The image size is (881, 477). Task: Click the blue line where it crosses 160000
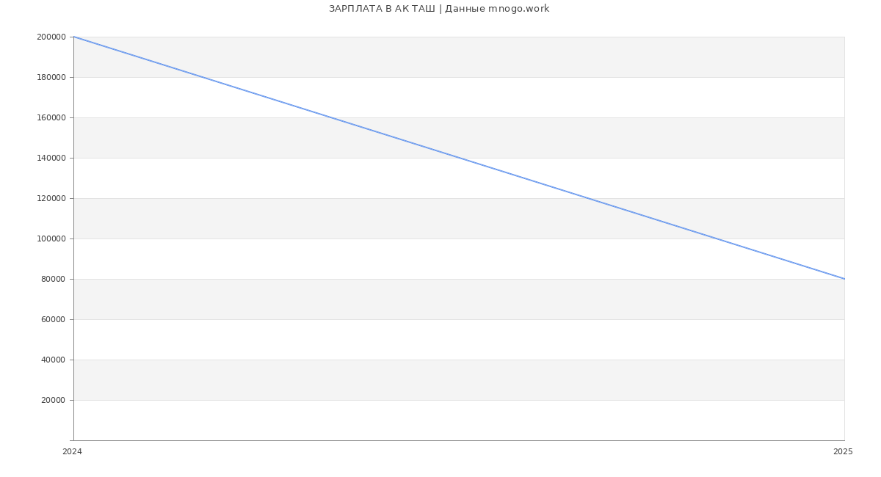point(330,117)
